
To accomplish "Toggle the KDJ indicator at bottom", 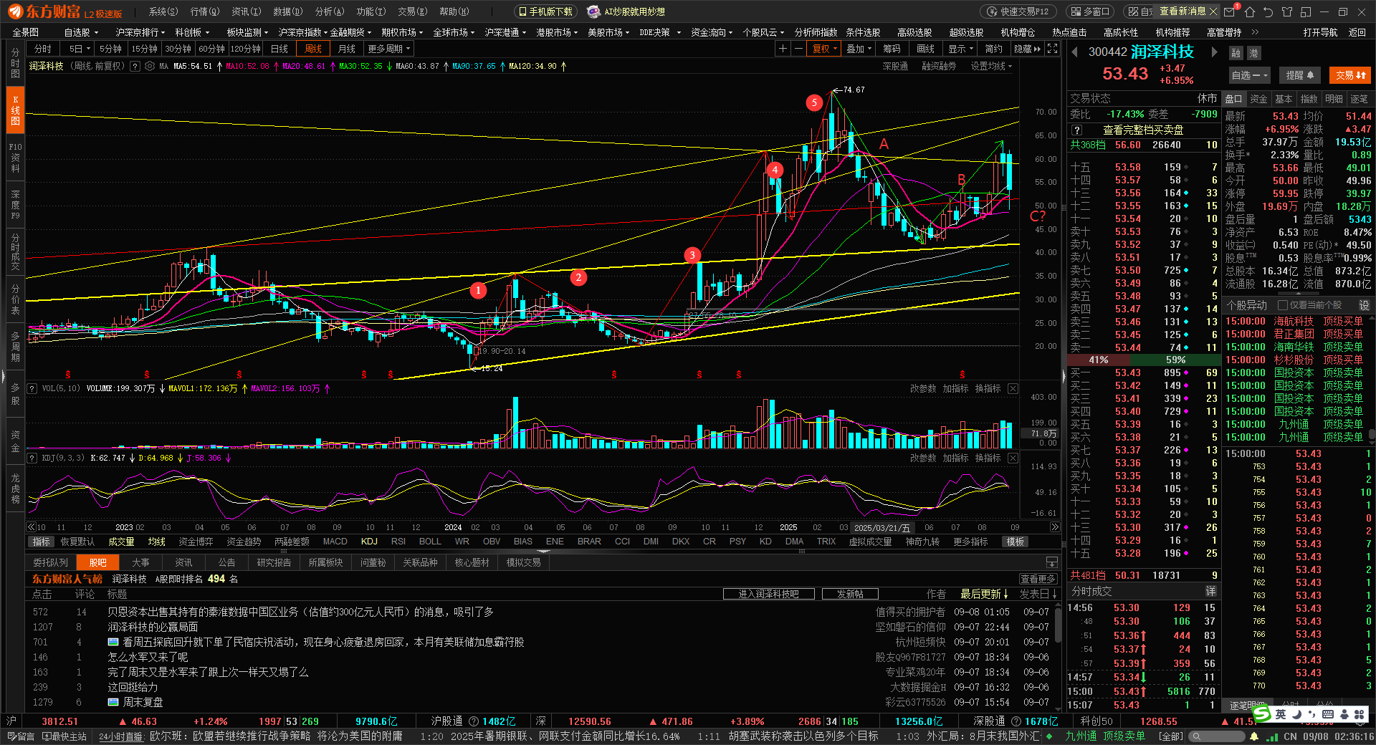I will click(x=369, y=542).
